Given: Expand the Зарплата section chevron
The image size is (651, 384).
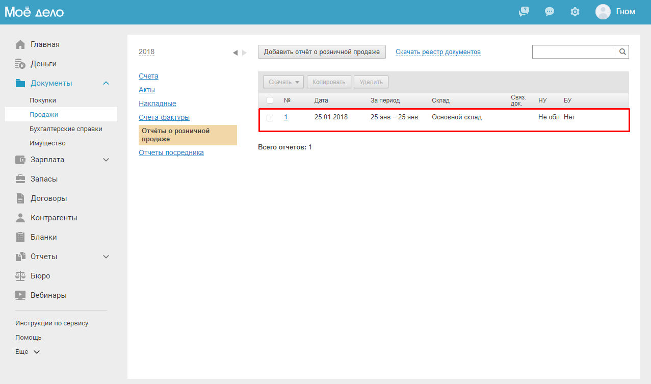Looking at the screenshot, I should 106,160.
